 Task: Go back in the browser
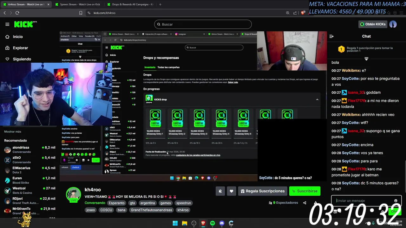click(x=4, y=13)
